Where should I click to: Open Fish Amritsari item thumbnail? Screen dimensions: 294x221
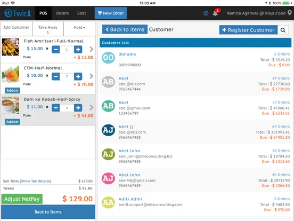[x=11, y=47]
